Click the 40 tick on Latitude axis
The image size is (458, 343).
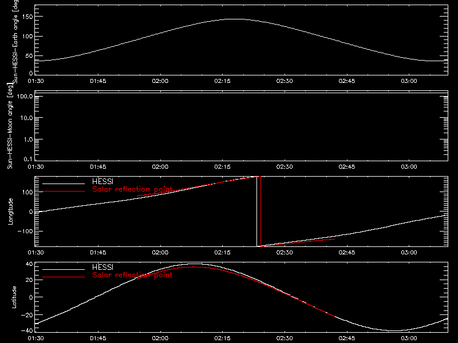click(29, 264)
